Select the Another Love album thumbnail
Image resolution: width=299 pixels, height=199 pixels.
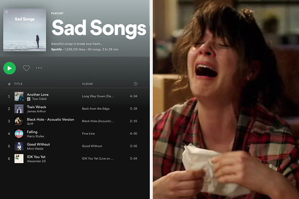click(x=19, y=96)
